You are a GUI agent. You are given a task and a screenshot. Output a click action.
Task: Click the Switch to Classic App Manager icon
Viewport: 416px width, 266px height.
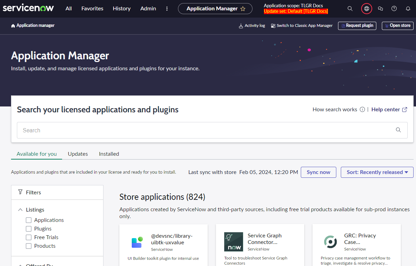coord(273,26)
